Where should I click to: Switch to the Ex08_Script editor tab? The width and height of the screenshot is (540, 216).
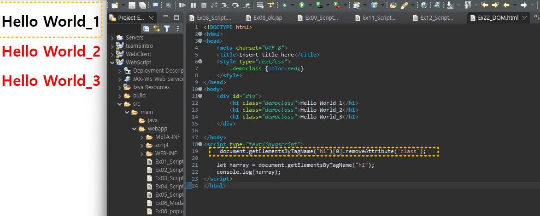tap(210, 18)
